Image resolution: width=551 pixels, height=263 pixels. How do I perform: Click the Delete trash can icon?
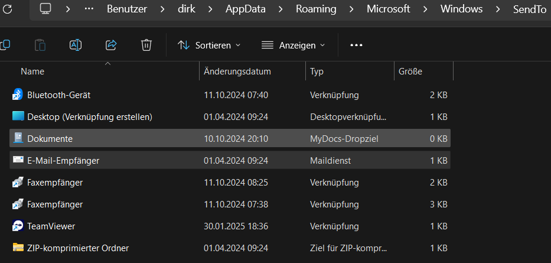click(146, 45)
